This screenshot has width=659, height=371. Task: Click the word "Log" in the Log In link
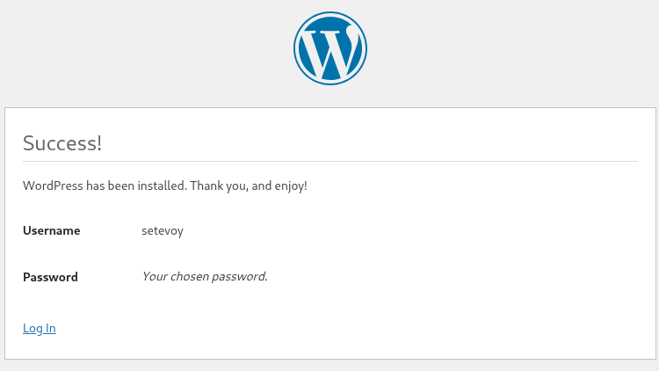tap(32, 328)
